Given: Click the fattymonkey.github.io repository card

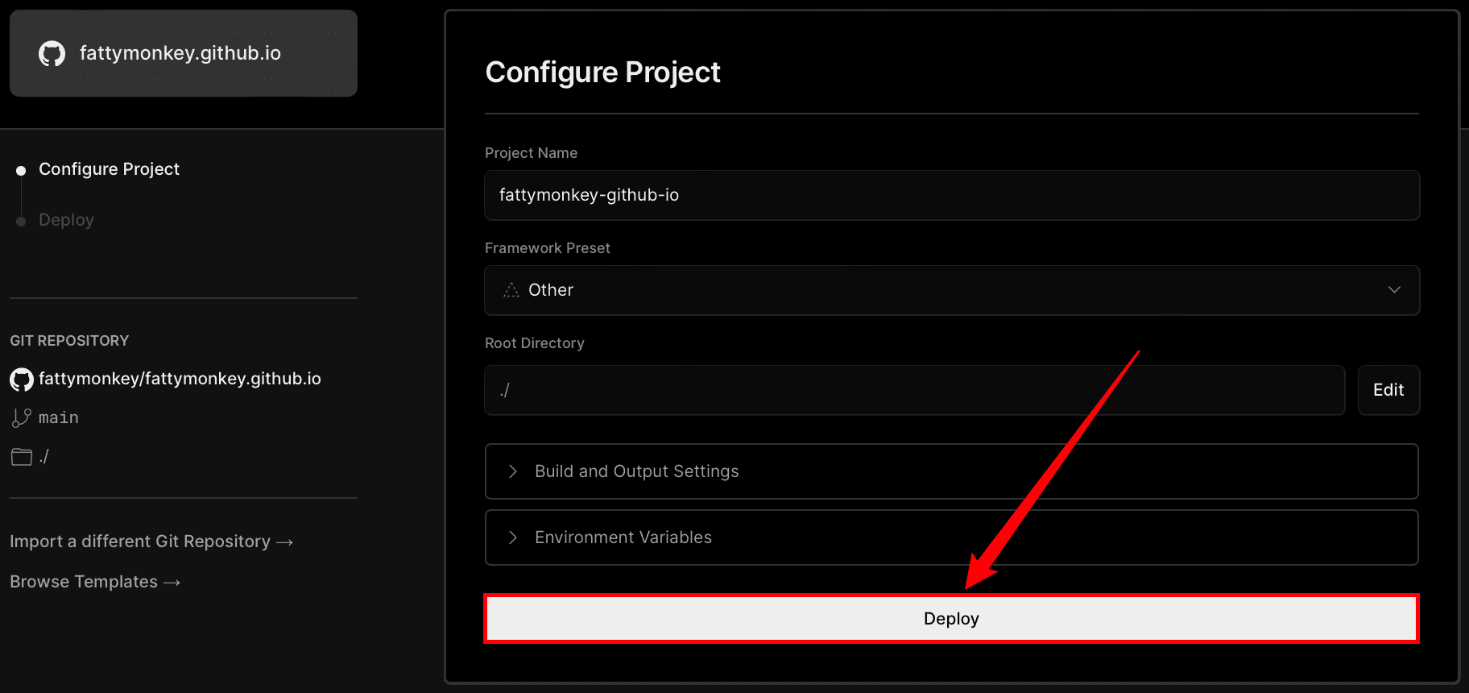Looking at the screenshot, I should pyautogui.click(x=184, y=53).
